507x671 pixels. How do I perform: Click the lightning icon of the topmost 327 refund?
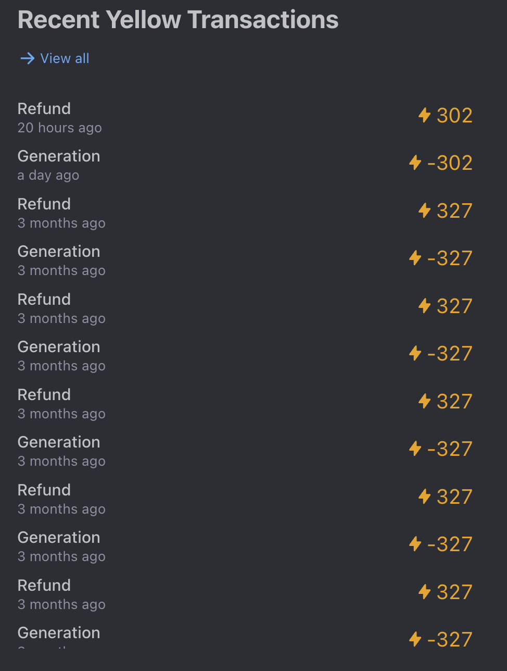pos(425,210)
